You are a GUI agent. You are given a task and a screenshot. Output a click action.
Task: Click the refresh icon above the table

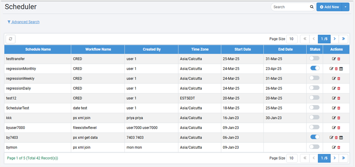point(10,39)
